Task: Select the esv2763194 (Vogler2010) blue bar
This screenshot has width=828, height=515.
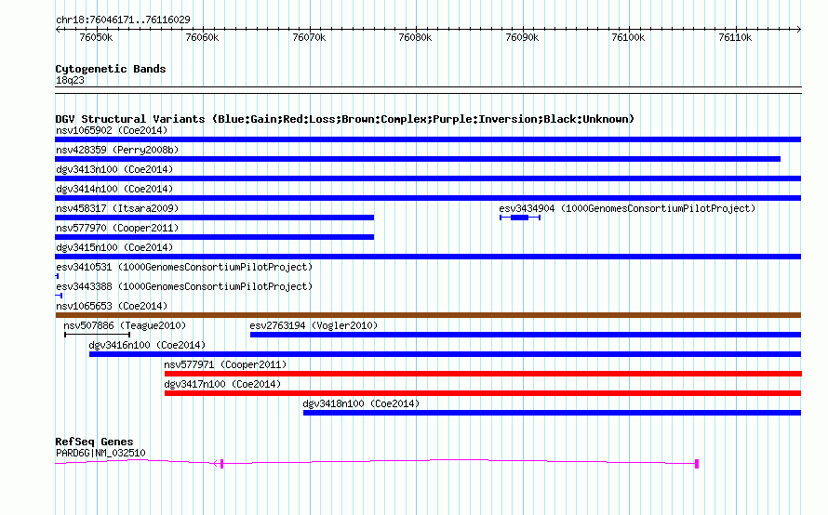Action: (x=526, y=335)
